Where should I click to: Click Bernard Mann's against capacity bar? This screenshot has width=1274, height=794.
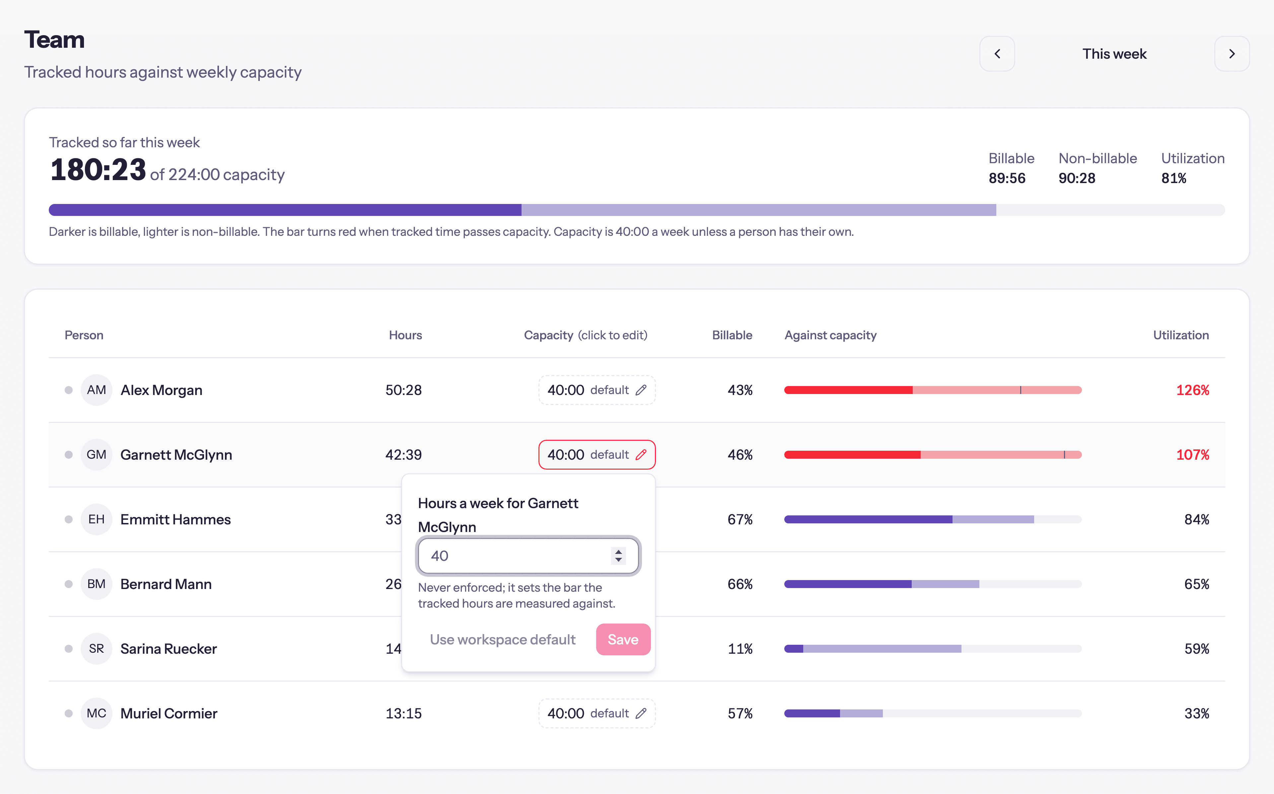pos(933,584)
